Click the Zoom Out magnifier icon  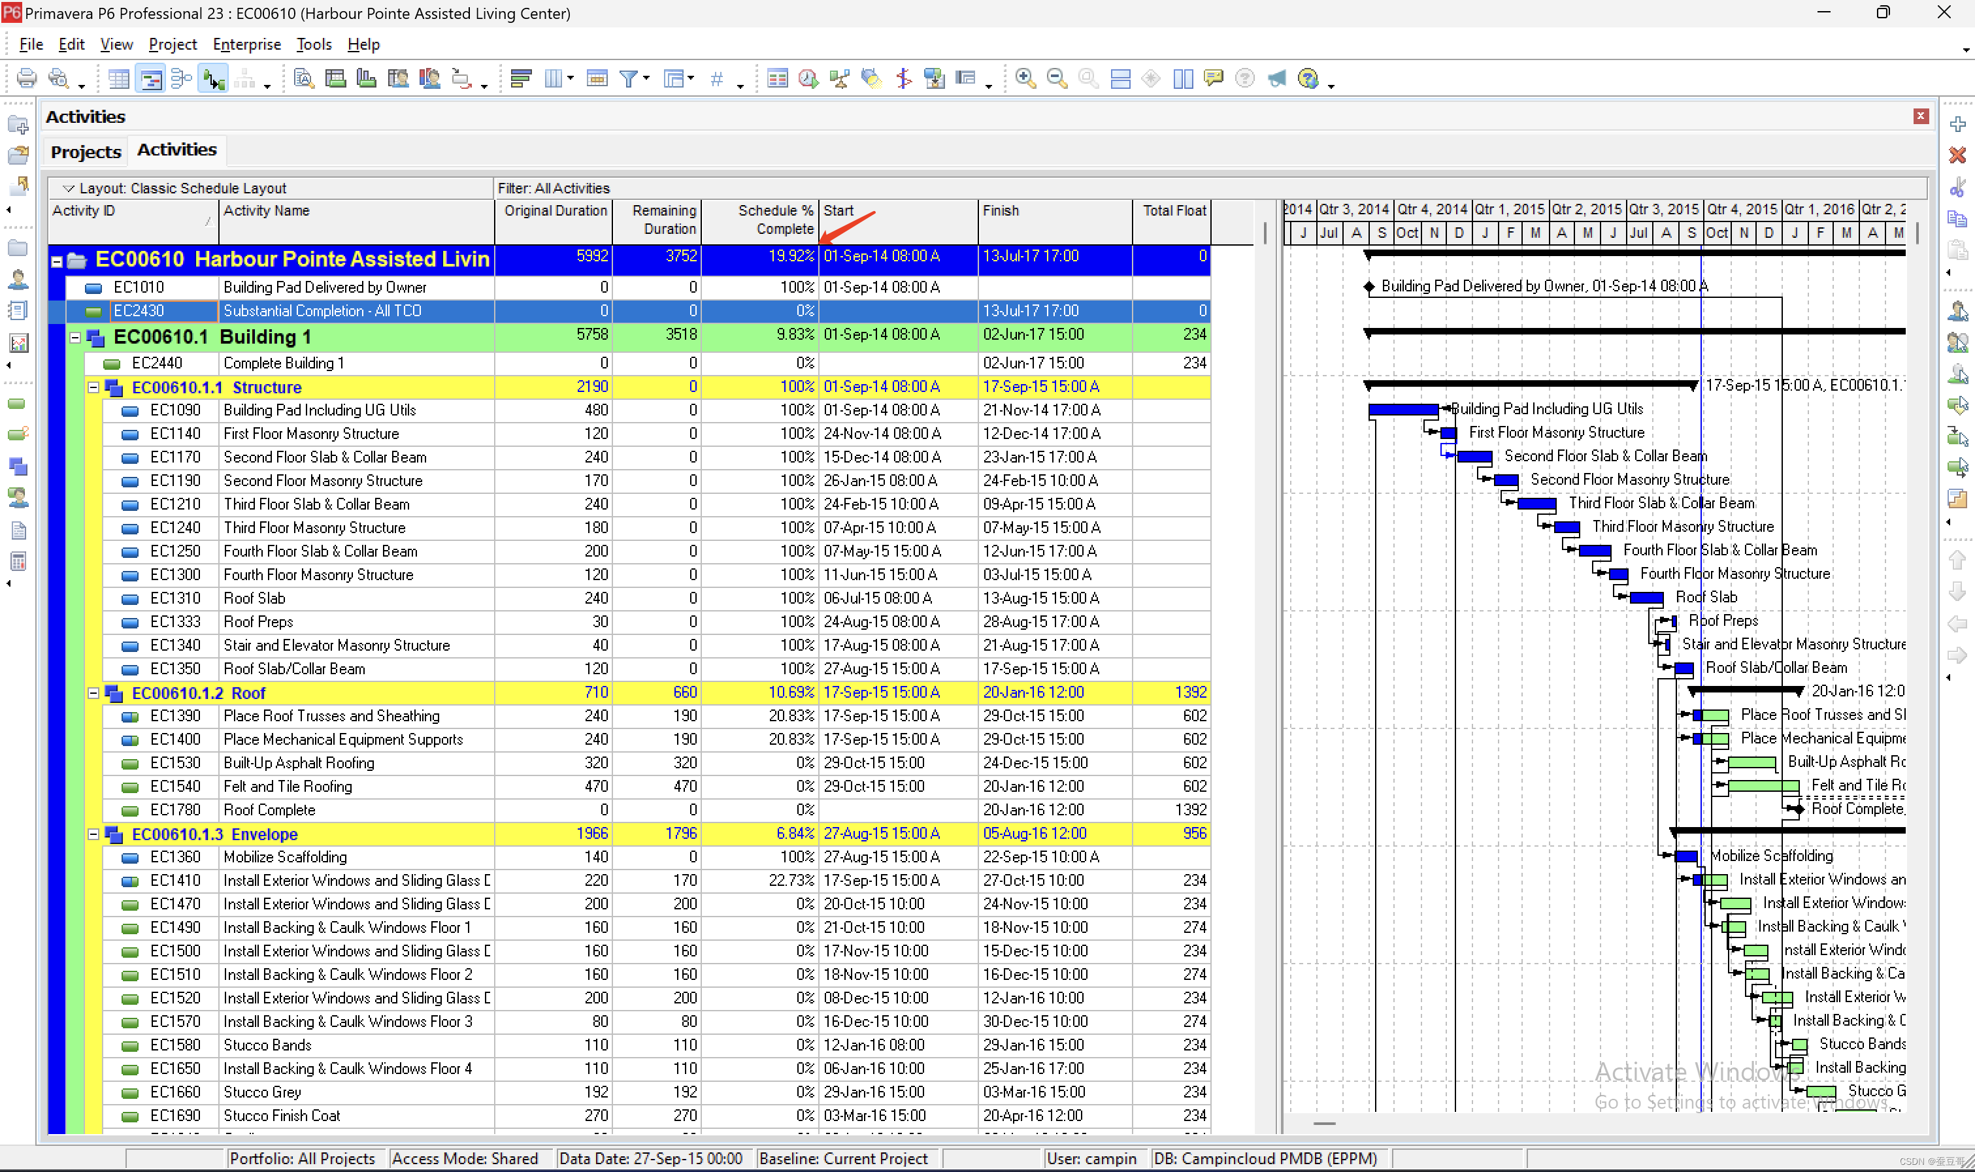(1056, 78)
